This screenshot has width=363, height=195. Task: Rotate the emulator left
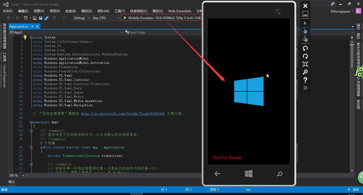pos(305,48)
